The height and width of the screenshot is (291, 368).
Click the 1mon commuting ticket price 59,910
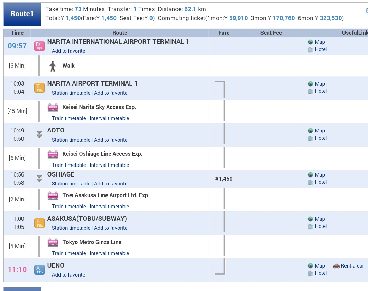pyautogui.click(x=238, y=18)
